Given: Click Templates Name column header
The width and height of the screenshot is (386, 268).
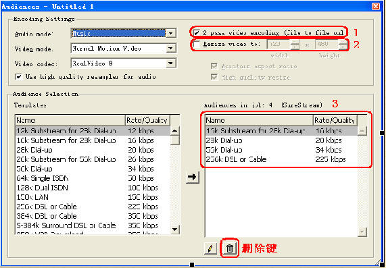Looking at the screenshot, I should coord(70,120).
